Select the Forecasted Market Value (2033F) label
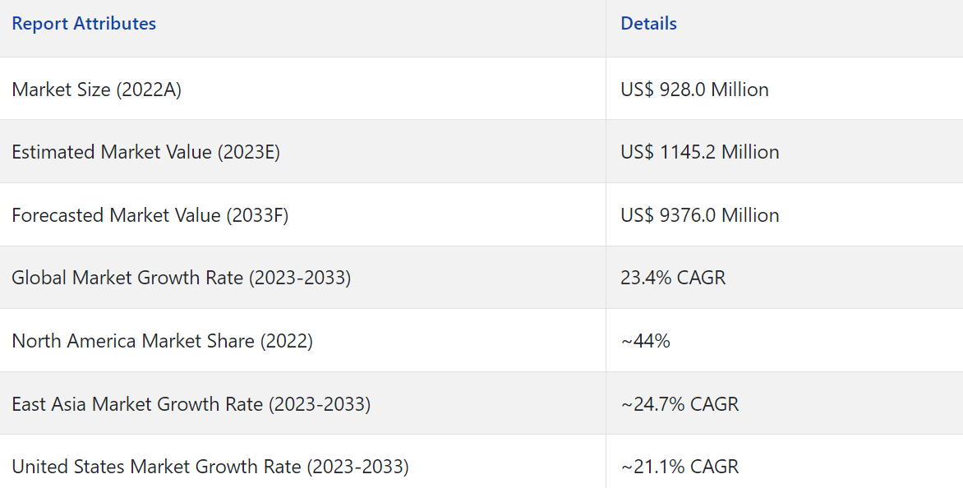Screen dimensions: 963x488 (x=150, y=215)
